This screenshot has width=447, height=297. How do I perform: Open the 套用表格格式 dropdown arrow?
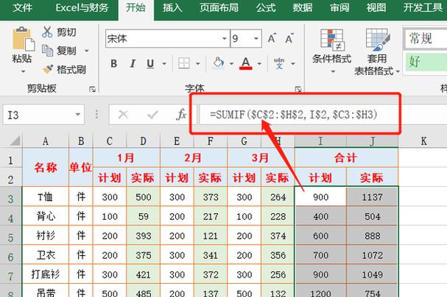pos(398,71)
